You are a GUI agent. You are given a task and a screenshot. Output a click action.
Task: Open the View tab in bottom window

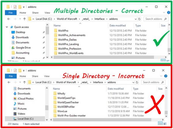click(47, 76)
